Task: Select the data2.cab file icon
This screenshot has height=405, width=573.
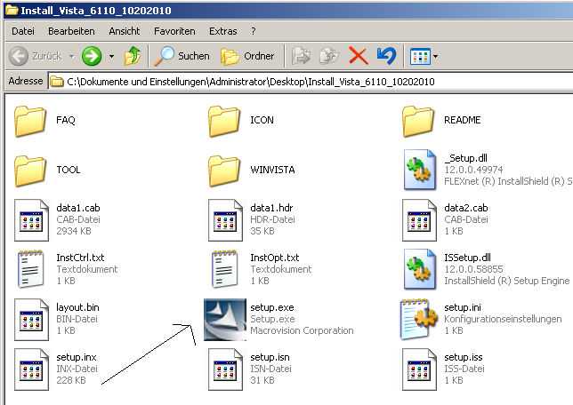Action: click(419, 220)
